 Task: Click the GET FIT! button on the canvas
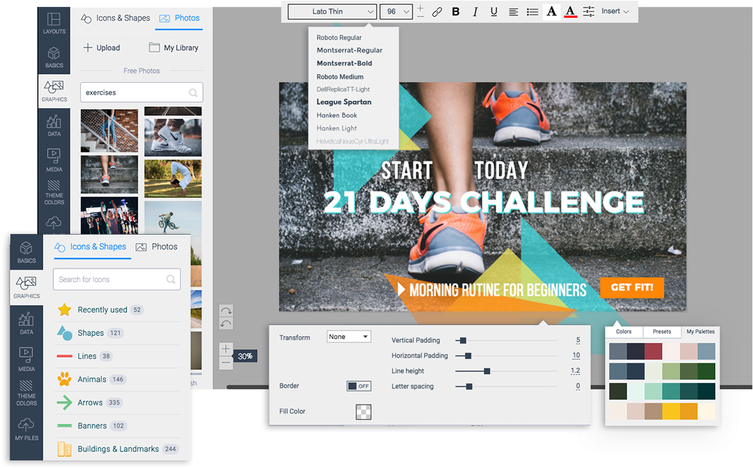(632, 288)
